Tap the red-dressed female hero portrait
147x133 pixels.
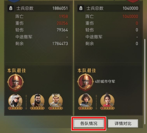pos(107,100)
